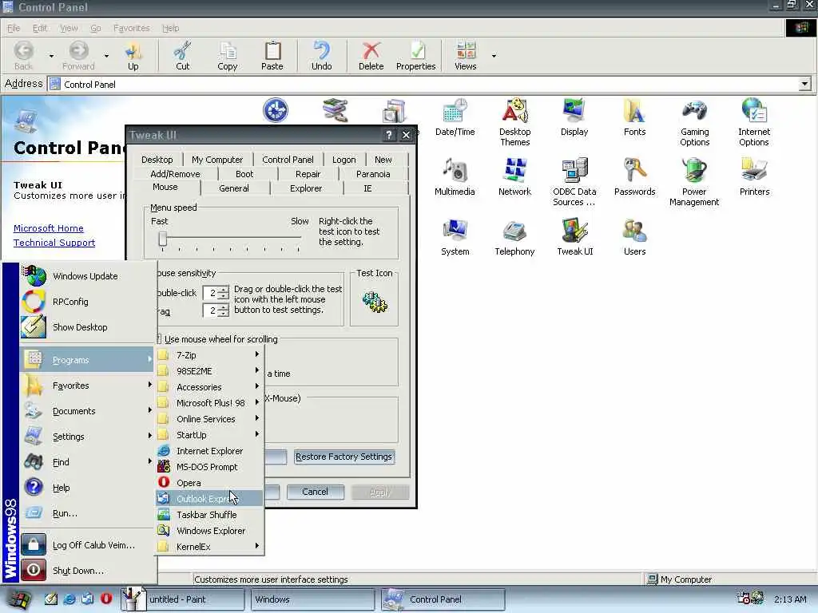Click the Delete toolbar button
Image resolution: width=818 pixels, height=613 pixels.
371,56
